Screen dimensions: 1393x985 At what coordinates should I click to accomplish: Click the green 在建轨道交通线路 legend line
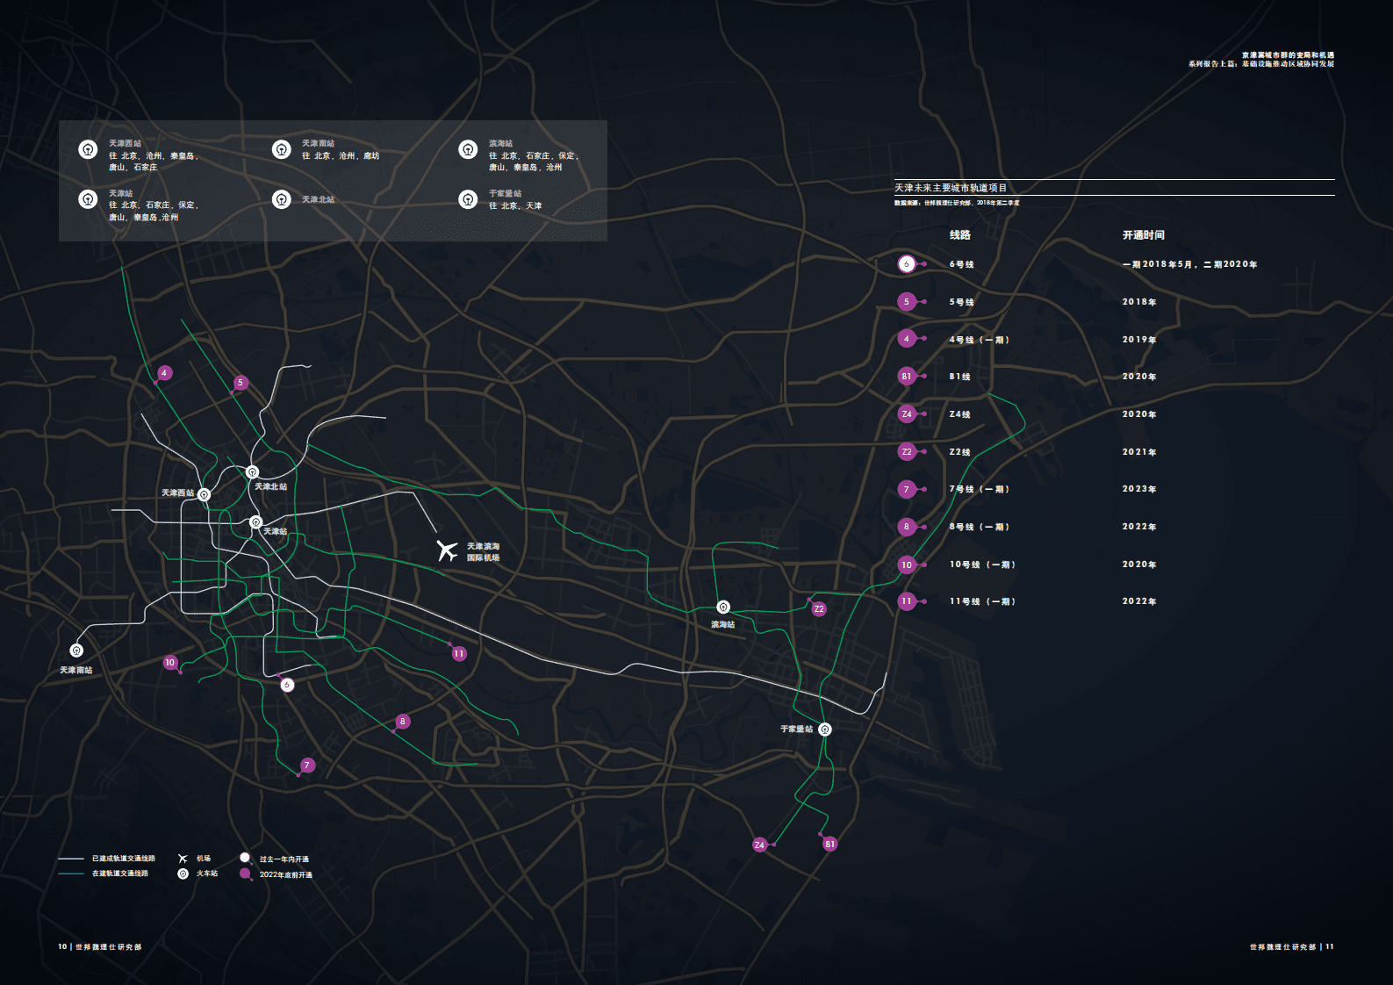(71, 874)
